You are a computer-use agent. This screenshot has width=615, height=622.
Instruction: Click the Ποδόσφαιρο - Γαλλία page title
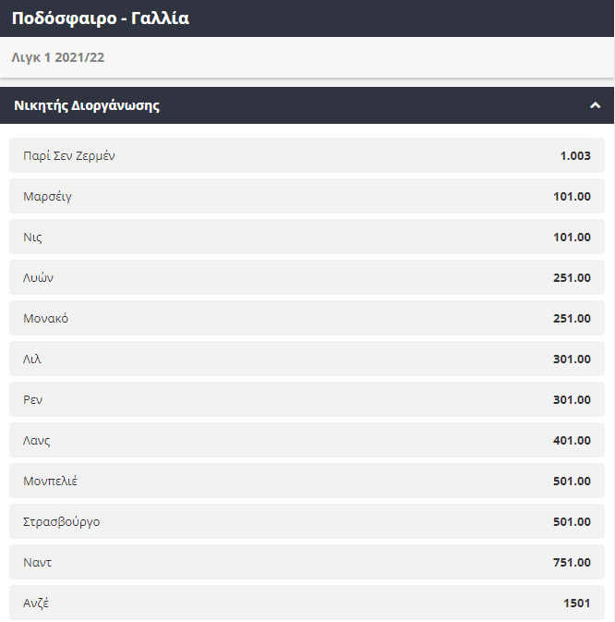100,18
